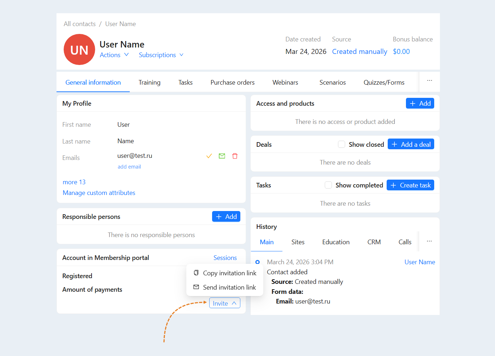Open the Webinars tab

coord(285,82)
